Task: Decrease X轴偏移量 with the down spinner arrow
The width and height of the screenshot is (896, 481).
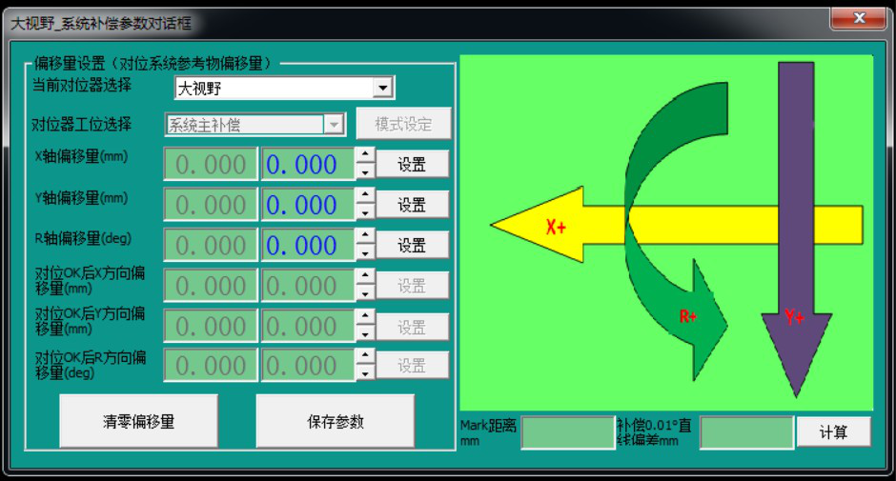Action: tap(365, 172)
